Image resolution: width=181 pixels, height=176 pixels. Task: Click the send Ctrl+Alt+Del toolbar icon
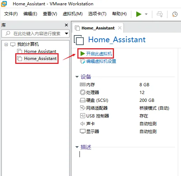[160, 14]
